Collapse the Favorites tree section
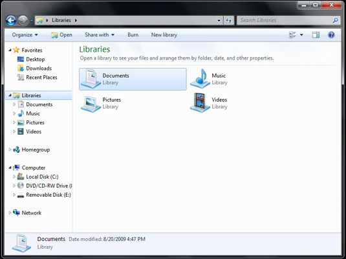The image size is (346, 259). pyautogui.click(x=10, y=50)
